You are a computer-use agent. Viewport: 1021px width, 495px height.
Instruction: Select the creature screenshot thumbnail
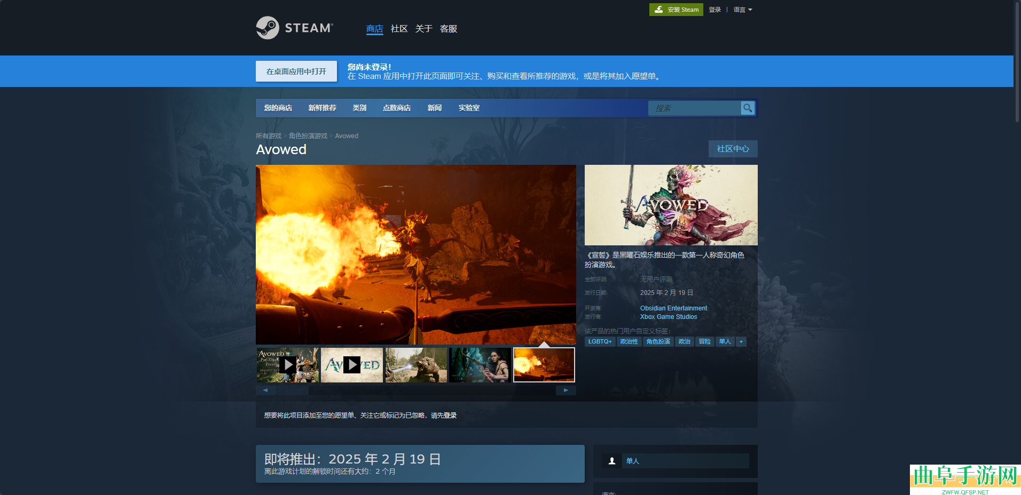coord(416,365)
